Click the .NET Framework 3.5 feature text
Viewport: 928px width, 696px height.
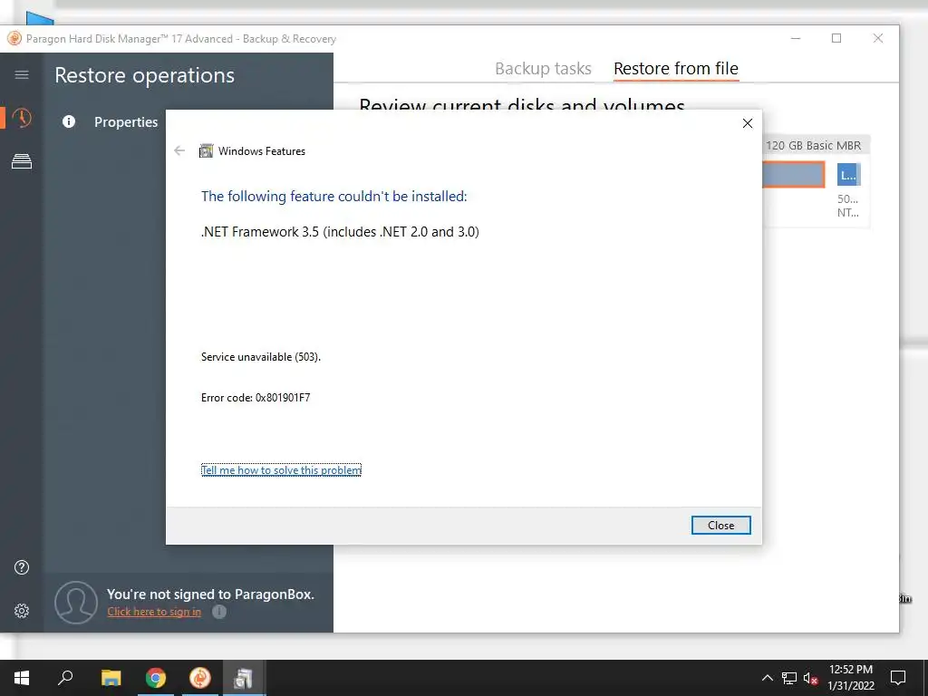pos(340,231)
